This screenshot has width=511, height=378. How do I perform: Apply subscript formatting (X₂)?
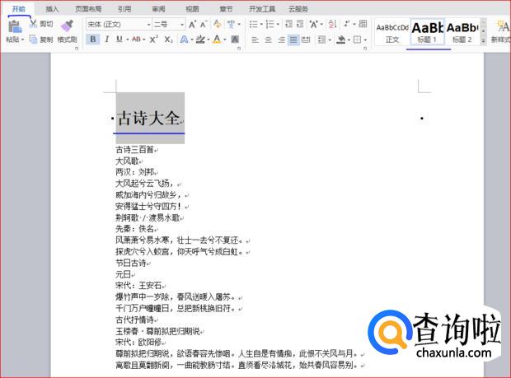(168, 39)
